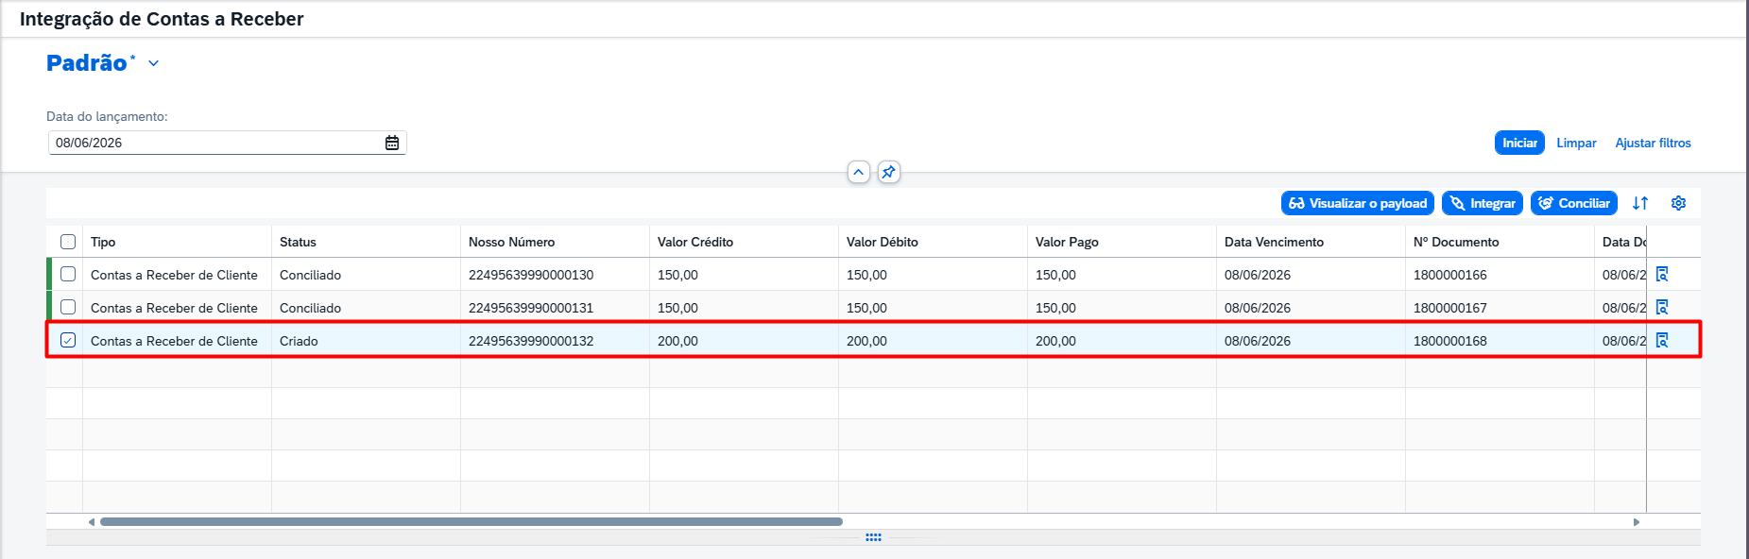This screenshot has width=1749, height=559.
Task: Click the Nº Documento column header
Action: tap(1500, 242)
